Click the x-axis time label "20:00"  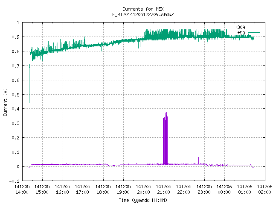[x=143, y=192]
